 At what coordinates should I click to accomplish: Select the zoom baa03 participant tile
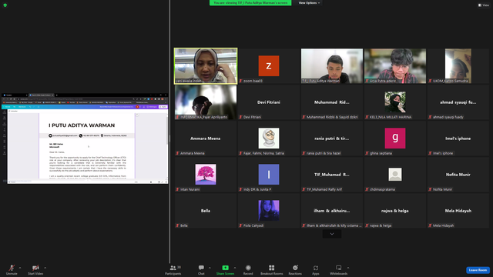269,66
